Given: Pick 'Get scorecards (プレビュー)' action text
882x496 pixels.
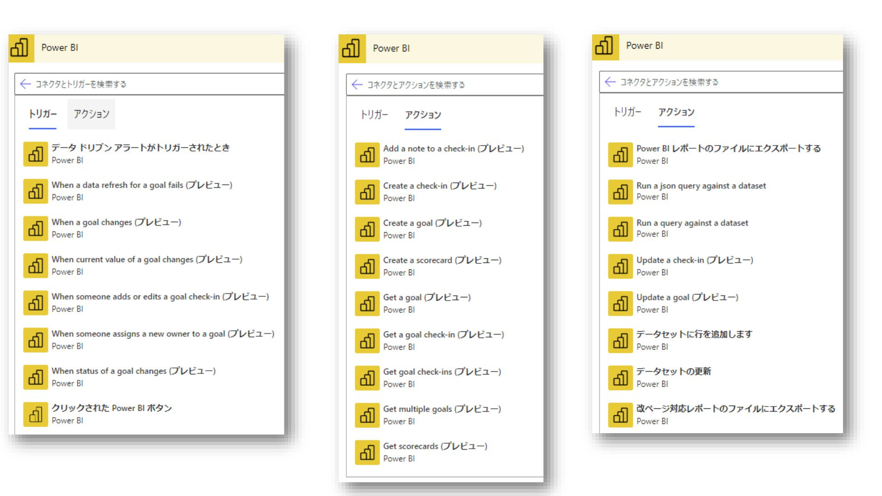Looking at the screenshot, I should coord(435,446).
